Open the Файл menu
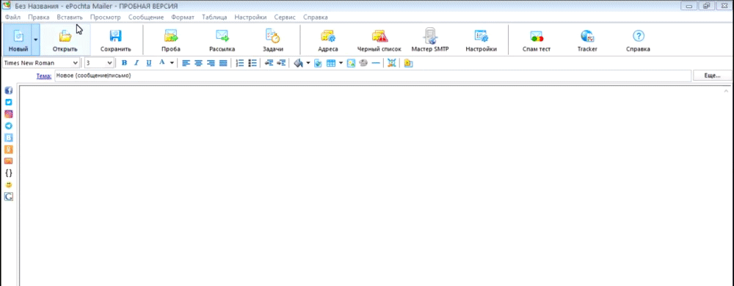 coord(12,18)
